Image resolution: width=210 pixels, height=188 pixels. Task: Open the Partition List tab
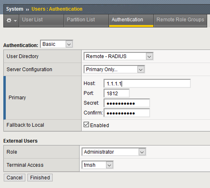(x=81, y=20)
